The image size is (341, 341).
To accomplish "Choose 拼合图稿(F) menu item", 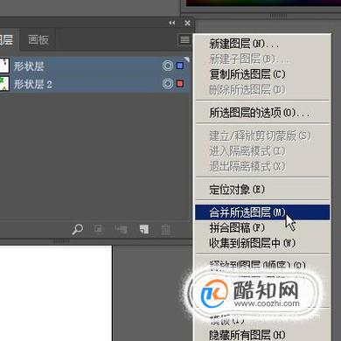I will tap(262, 227).
